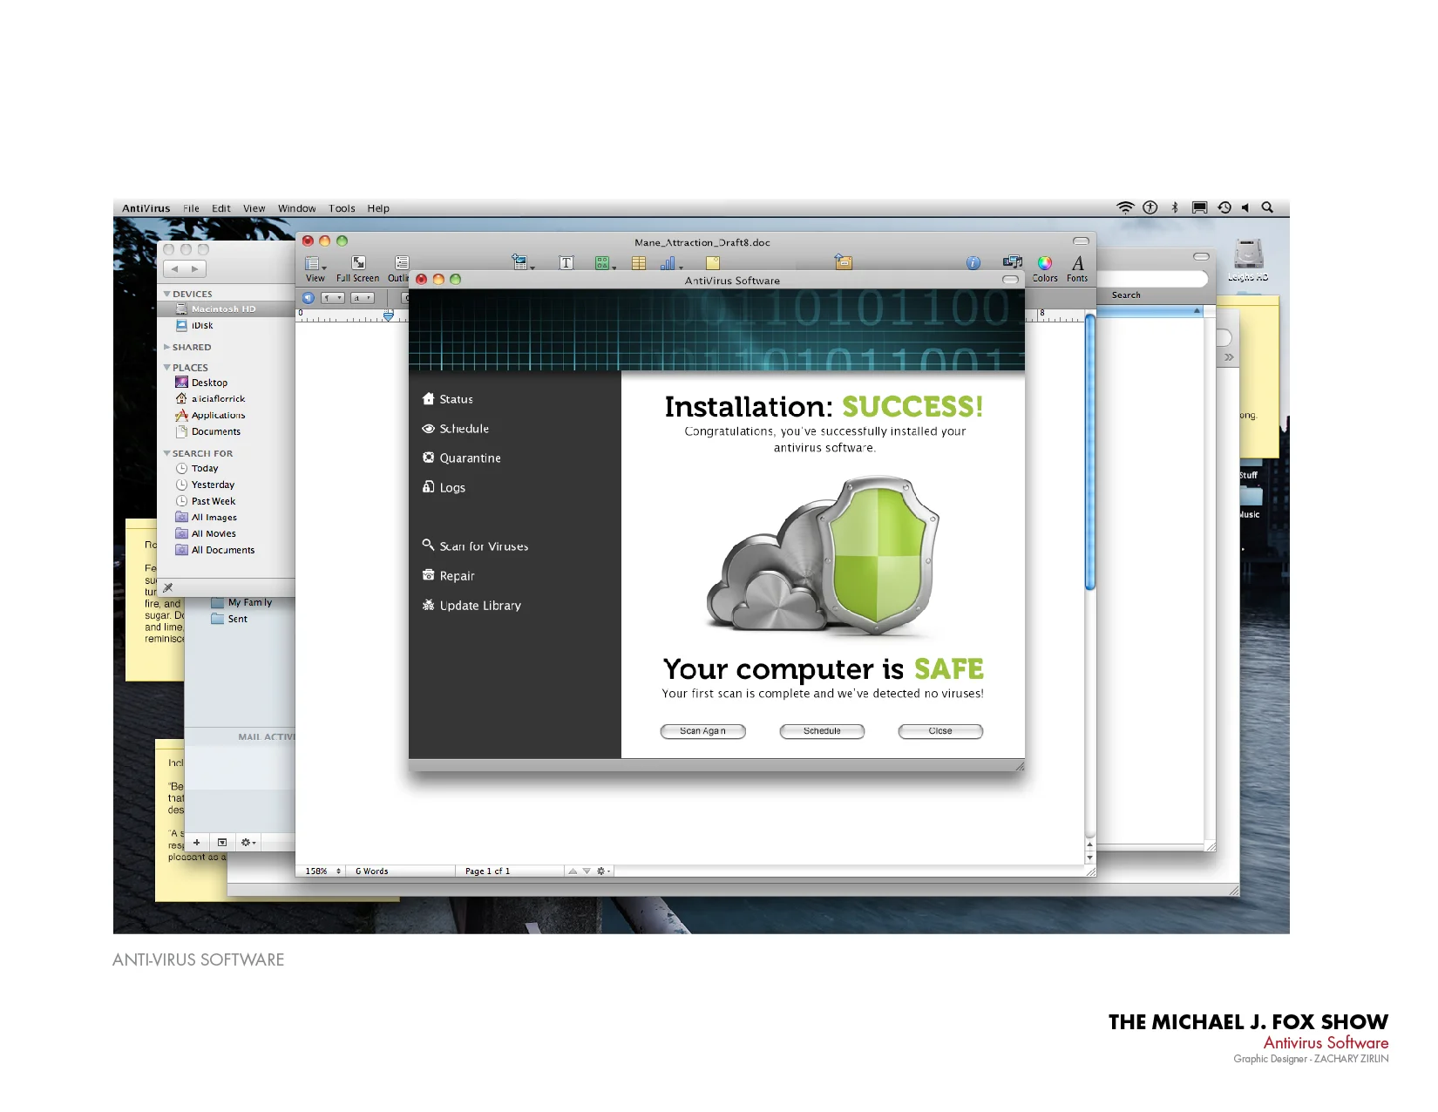The image size is (1438, 1112).
Task: Open Bluetooth menu bar icon
Action: (1175, 207)
